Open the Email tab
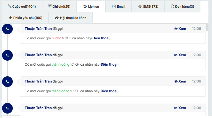 (118, 7)
